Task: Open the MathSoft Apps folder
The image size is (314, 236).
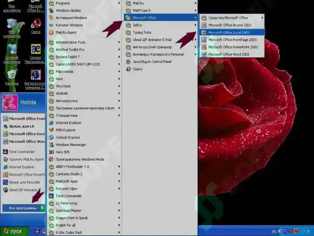Action: (85, 181)
